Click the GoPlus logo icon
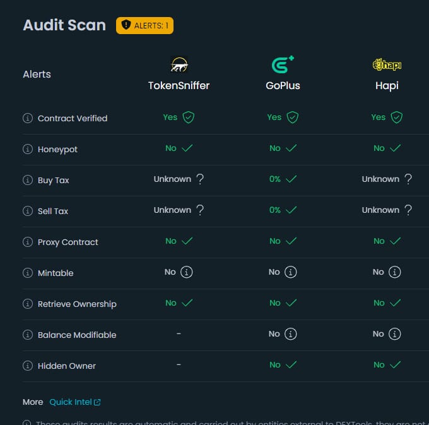This screenshot has height=425, width=429. point(283,64)
